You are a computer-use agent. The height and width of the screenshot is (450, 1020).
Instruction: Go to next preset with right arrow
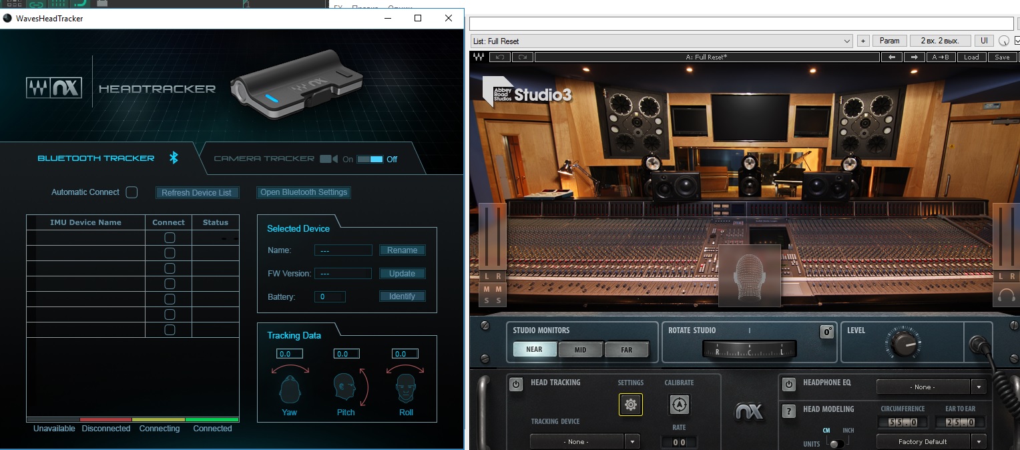915,57
